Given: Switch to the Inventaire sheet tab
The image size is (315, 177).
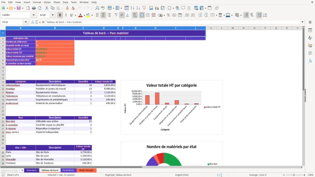Looking at the screenshot, I should 32,170.
